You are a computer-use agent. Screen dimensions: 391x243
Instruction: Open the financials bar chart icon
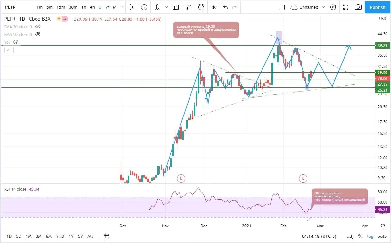click(176, 7)
